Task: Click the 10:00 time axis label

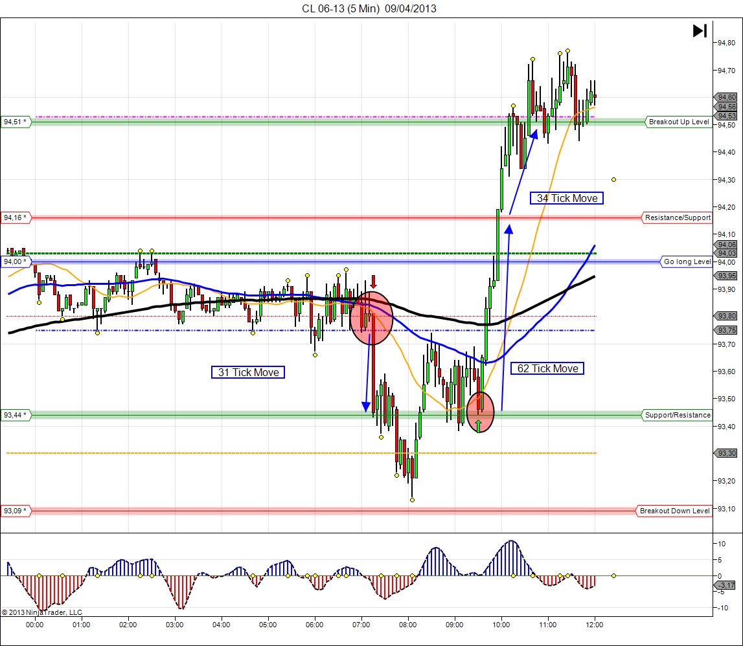Action: click(501, 625)
